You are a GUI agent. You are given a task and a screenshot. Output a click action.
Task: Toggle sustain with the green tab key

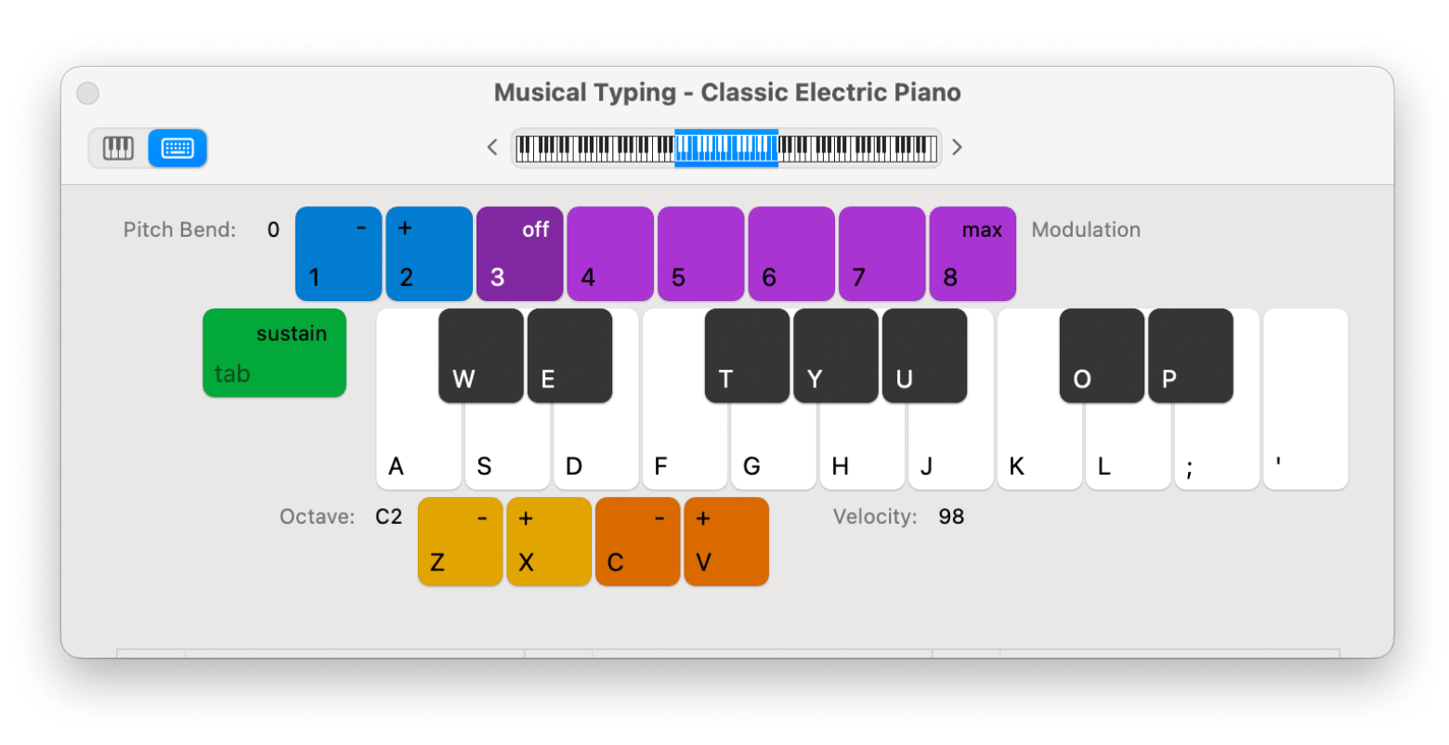(x=274, y=353)
